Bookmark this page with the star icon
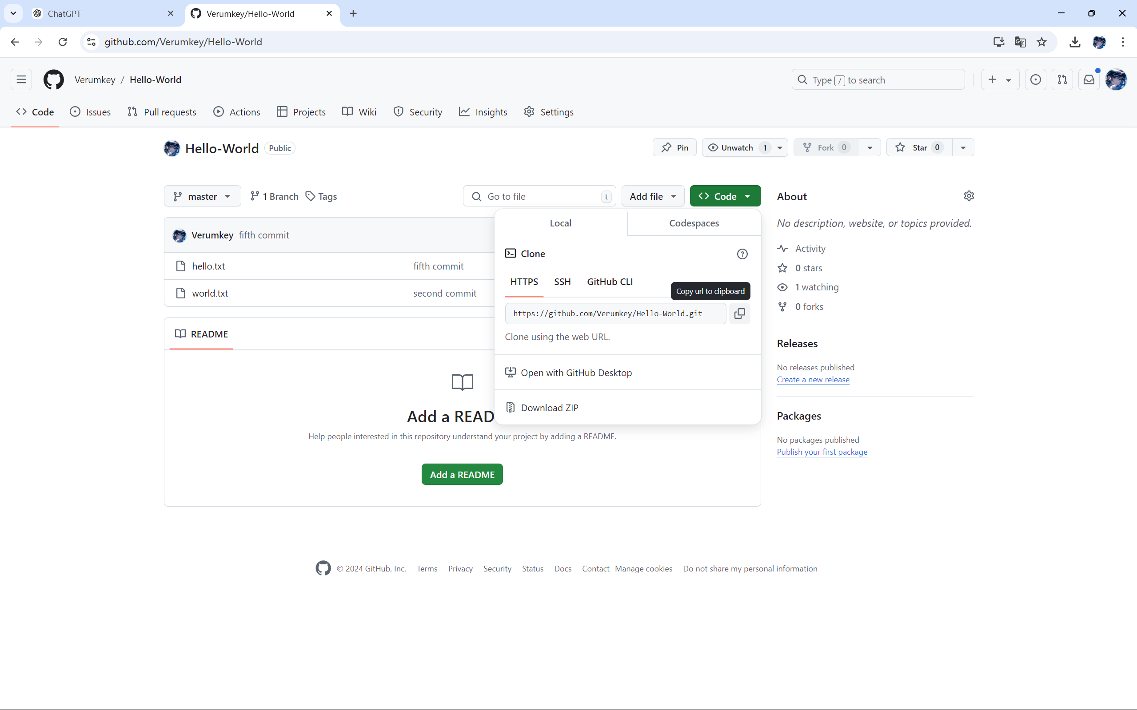This screenshot has height=710, width=1137. pos(1041,42)
